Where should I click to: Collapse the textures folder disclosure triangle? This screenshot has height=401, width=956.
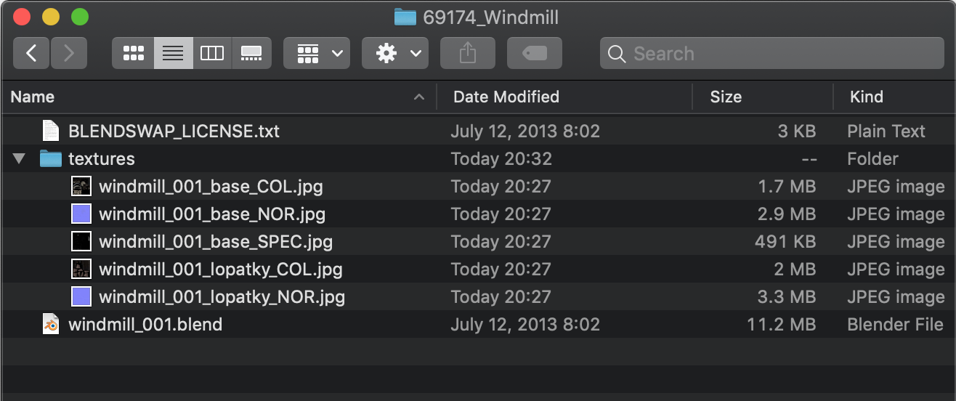[20, 159]
